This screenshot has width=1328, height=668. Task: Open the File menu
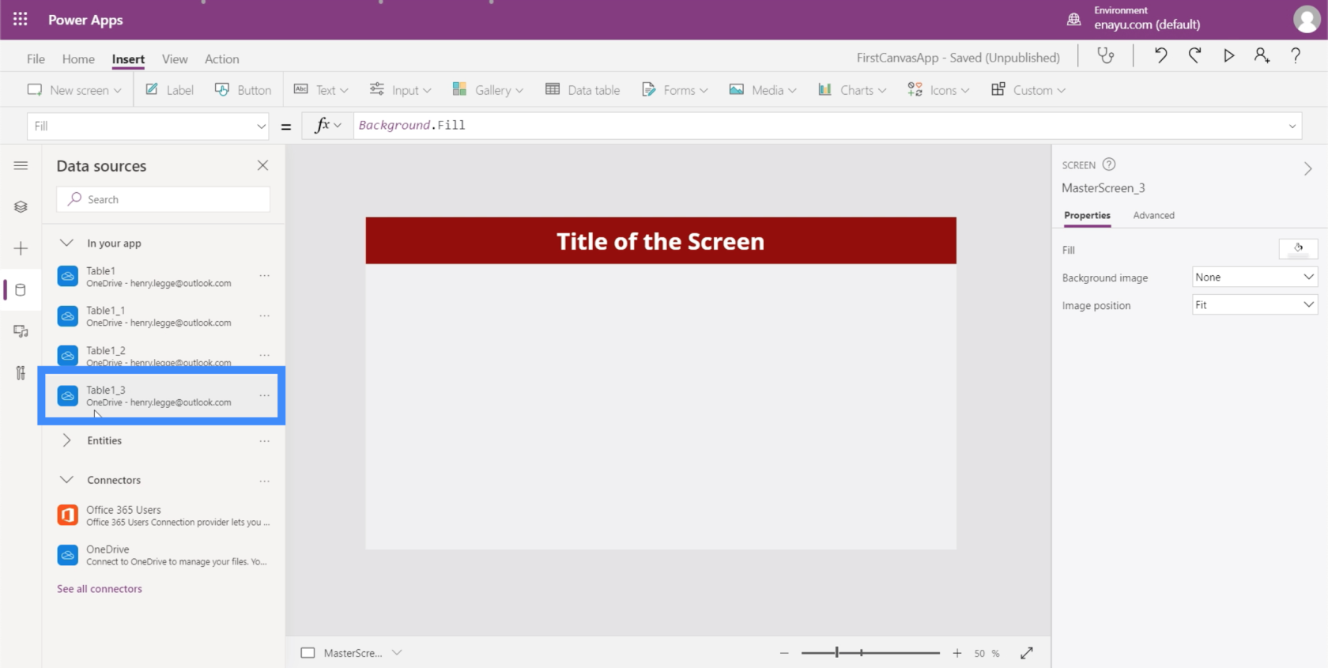coord(36,58)
